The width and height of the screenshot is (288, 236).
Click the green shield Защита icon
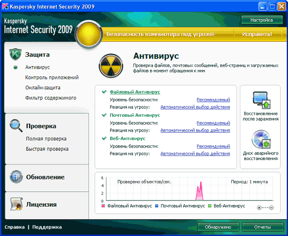point(15,55)
